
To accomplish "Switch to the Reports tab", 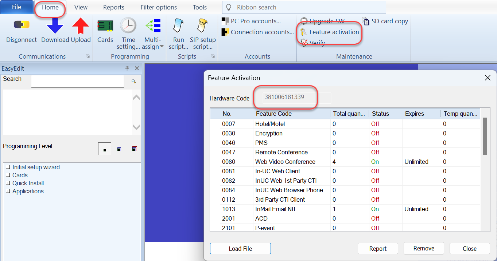I will pos(114,7).
